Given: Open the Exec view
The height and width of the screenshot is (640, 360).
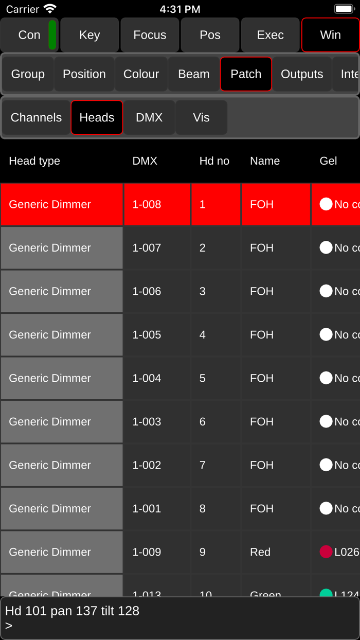Looking at the screenshot, I should [x=271, y=34].
